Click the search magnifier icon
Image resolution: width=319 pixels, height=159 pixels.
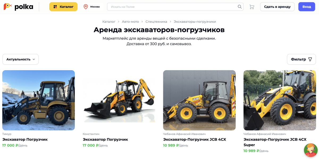pyautogui.click(x=240, y=7)
